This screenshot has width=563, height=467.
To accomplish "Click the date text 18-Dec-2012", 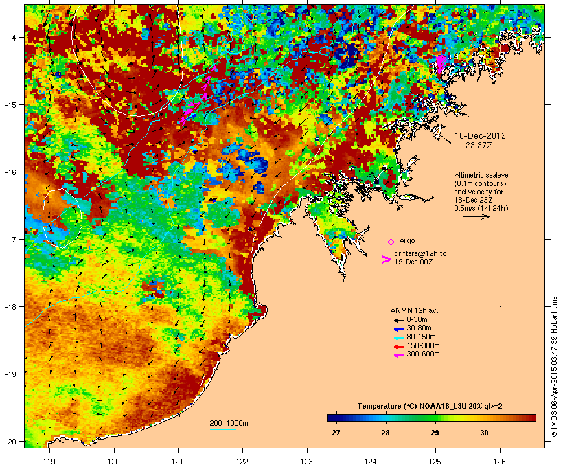I will click(480, 136).
